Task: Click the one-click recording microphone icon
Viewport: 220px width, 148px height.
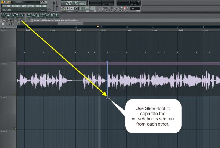Action: click(x=47, y=15)
